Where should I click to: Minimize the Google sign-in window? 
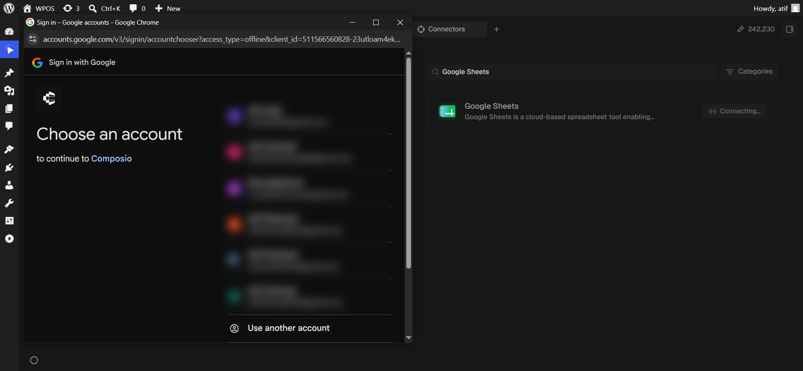tap(353, 23)
